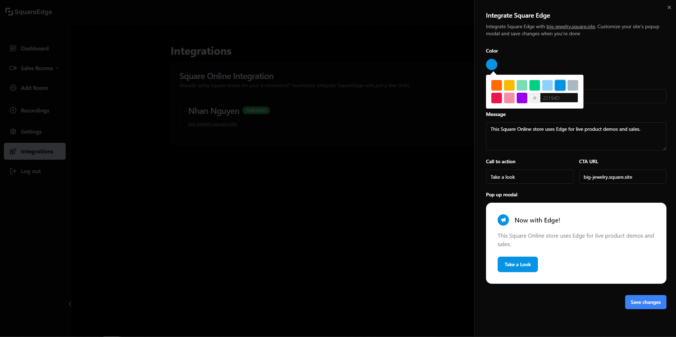Viewport: 676px width, 337px height.
Task: Click the Settings gear icon
Action: pyautogui.click(x=13, y=131)
